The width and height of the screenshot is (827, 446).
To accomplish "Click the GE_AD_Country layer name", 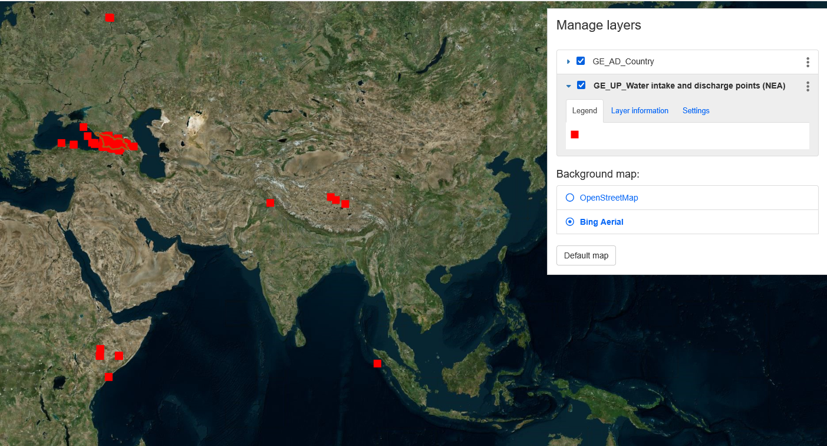I will pos(623,61).
